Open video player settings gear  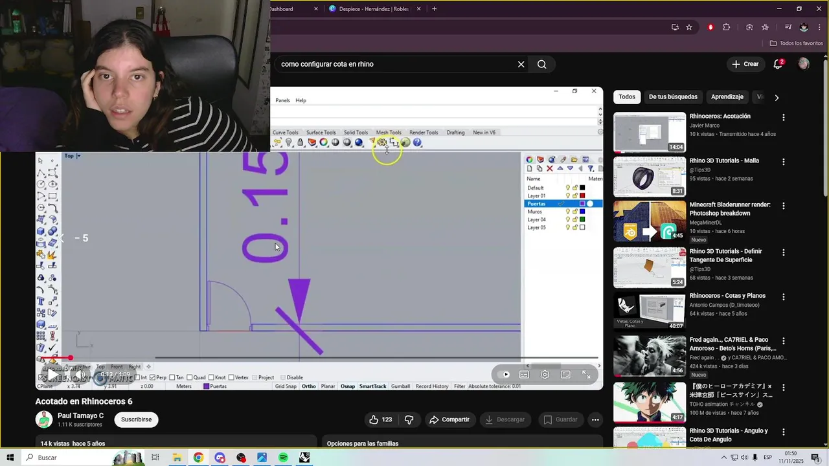pos(545,374)
